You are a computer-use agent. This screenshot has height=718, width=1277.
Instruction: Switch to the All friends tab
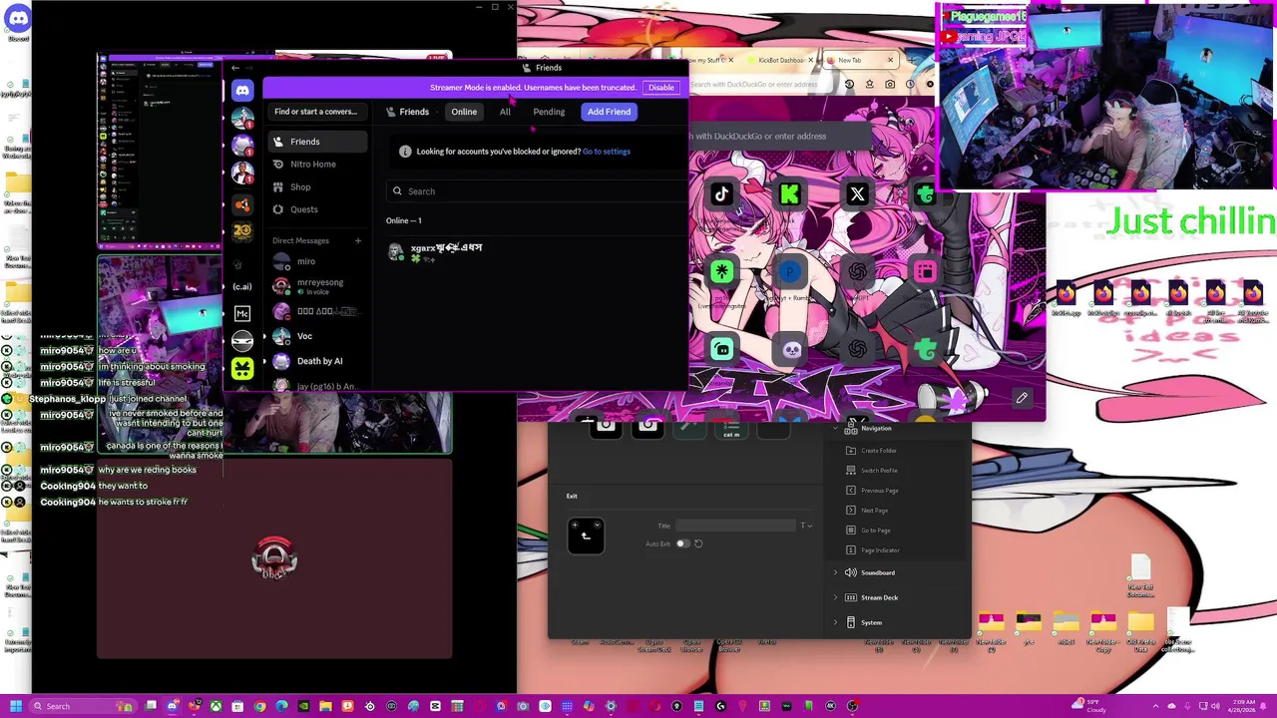[x=505, y=112]
